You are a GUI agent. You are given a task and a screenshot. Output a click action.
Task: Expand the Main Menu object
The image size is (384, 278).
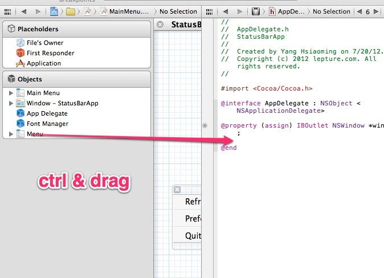11,93
